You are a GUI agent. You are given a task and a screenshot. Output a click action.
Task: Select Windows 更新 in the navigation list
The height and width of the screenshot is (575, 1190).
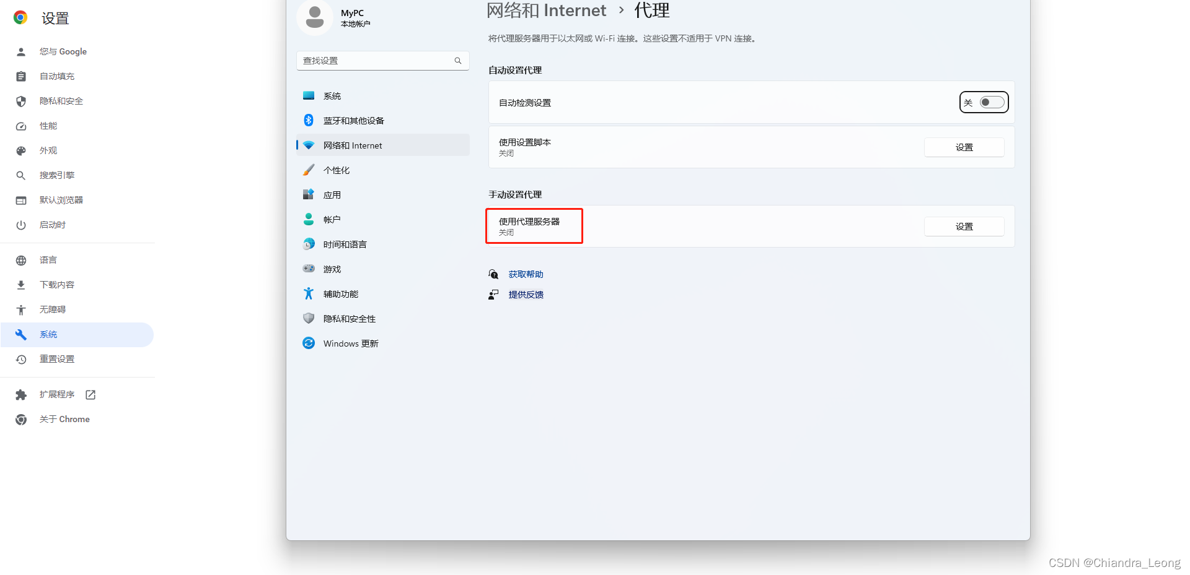click(350, 343)
